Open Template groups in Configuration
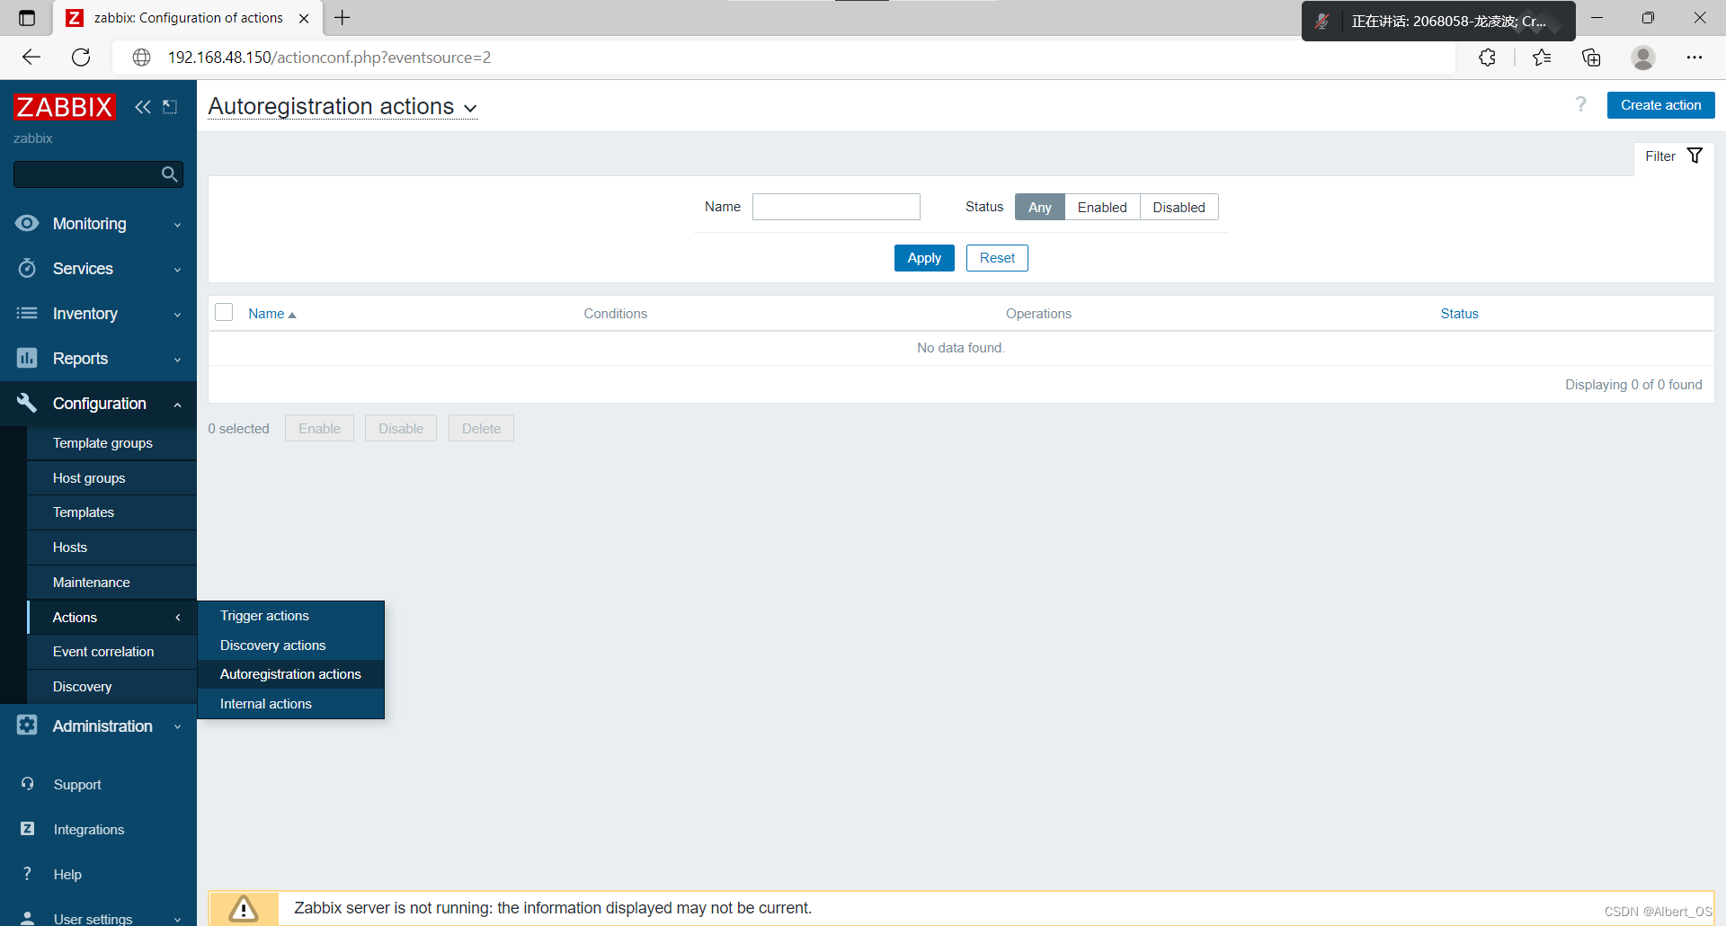Viewport: 1726px width, 926px height. pyautogui.click(x=112, y=443)
